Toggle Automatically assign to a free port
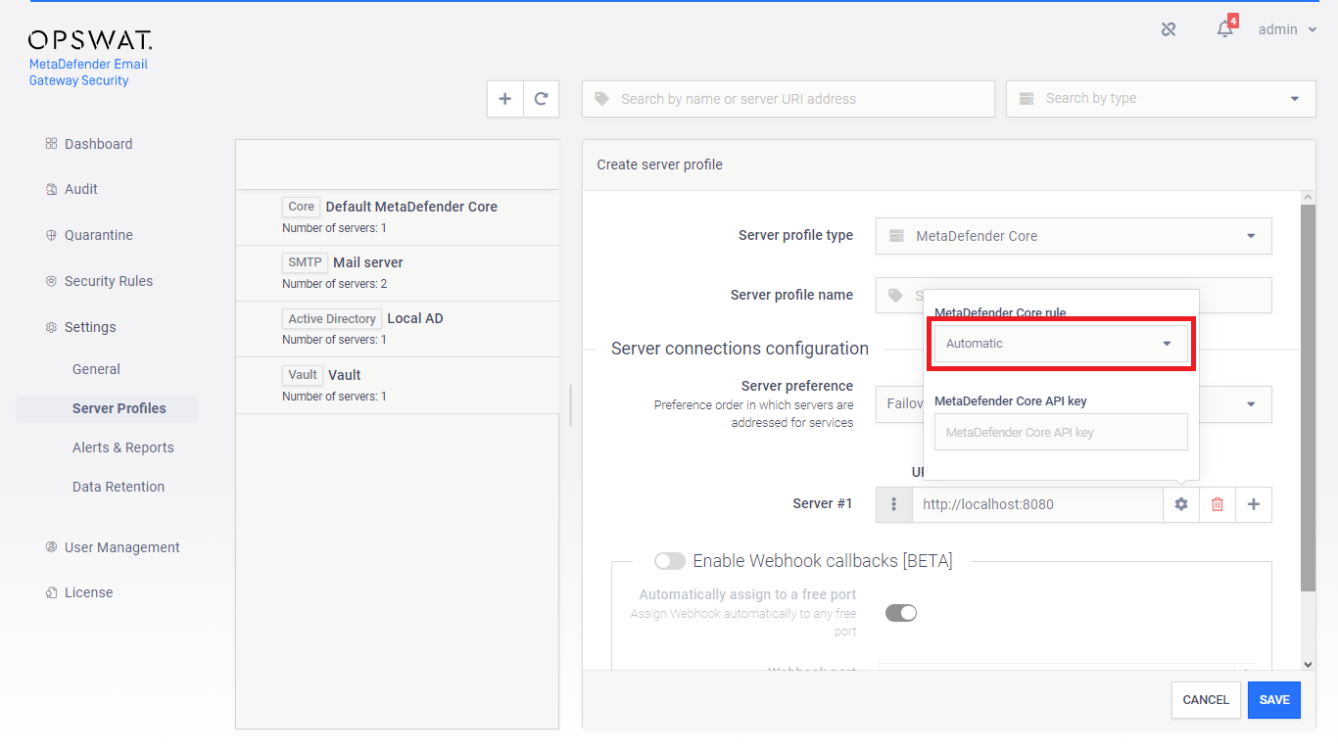This screenshot has width=1338, height=752. [901, 613]
